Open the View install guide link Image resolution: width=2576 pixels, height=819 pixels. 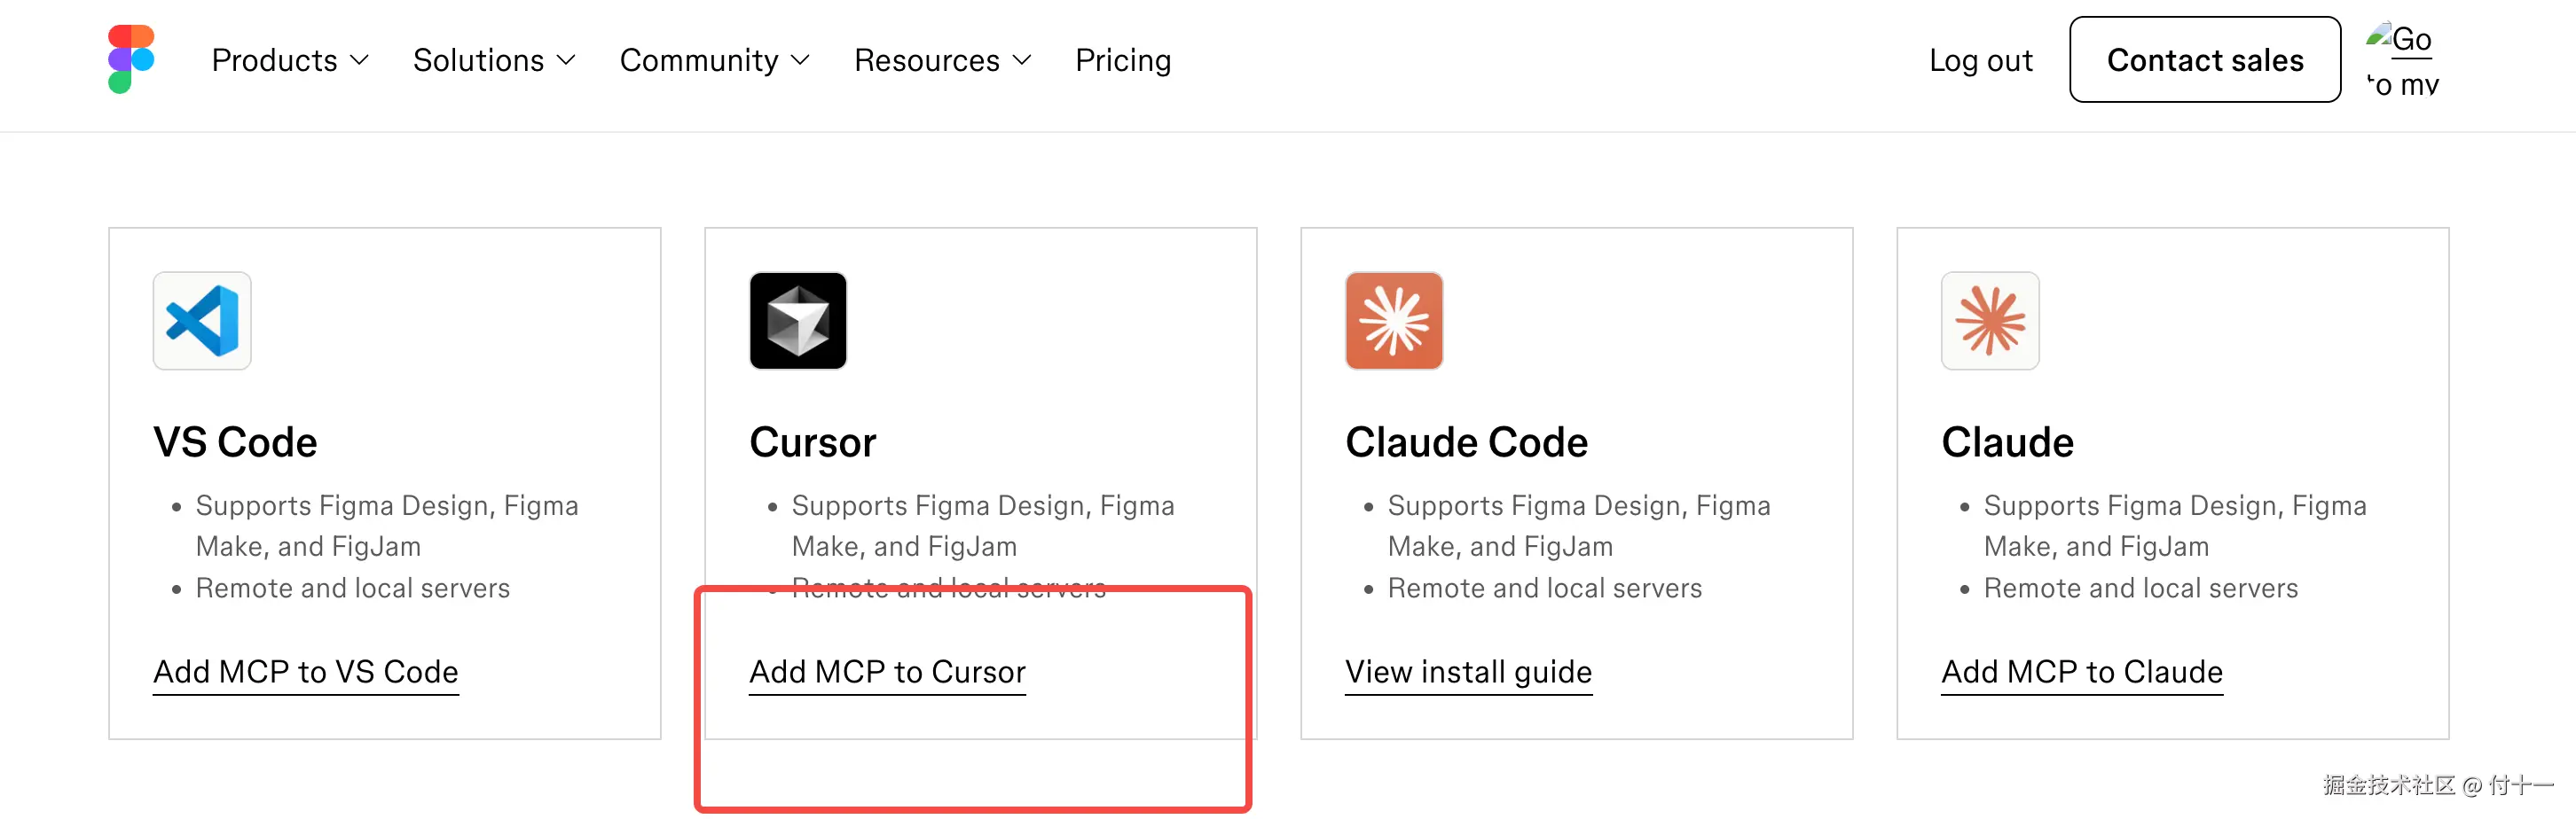pyautogui.click(x=1468, y=672)
